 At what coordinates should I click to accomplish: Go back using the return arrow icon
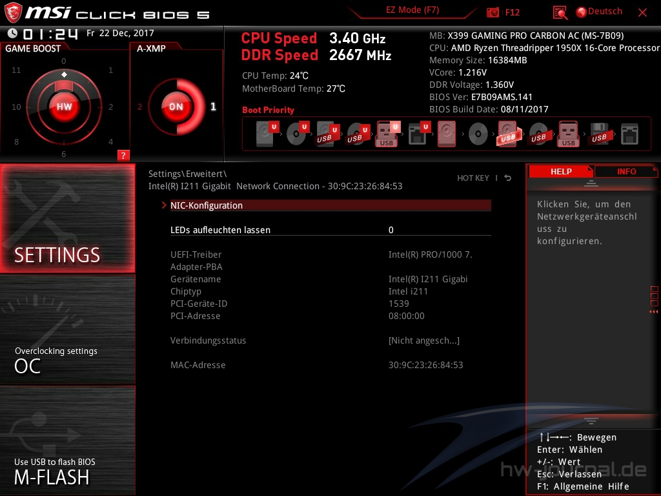(508, 178)
